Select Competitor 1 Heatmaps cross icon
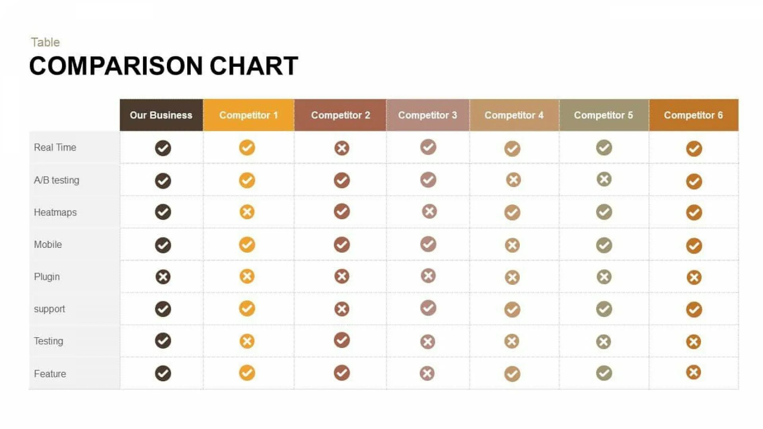Screen dimensions: 763x429 click(x=247, y=212)
